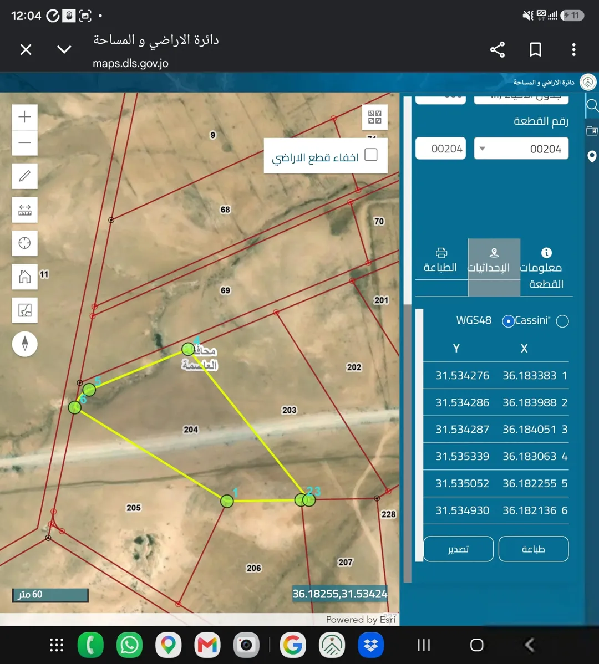Click the parcel number 00204 input field
The height and width of the screenshot is (664, 599).
(440, 149)
